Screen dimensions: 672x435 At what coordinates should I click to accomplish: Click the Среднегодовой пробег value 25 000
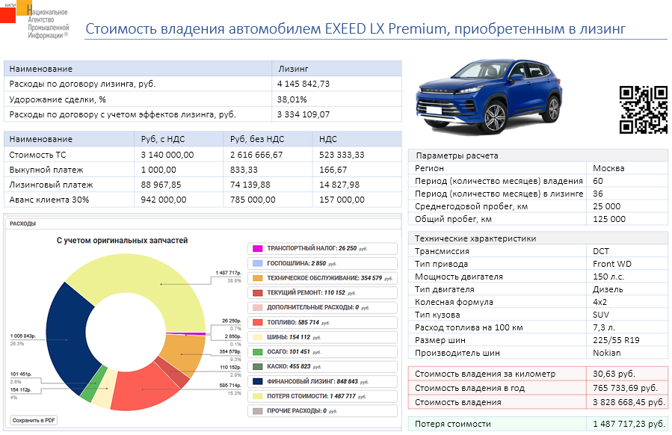tap(606, 206)
